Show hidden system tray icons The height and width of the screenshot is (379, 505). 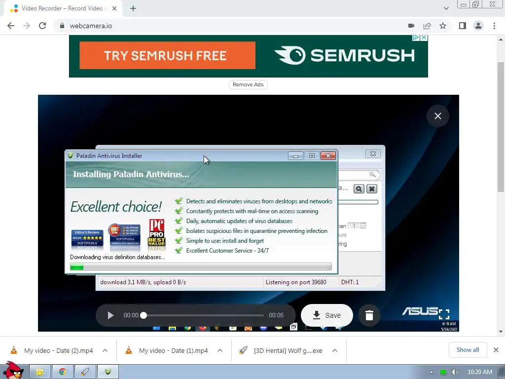click(x=431, y=372)
